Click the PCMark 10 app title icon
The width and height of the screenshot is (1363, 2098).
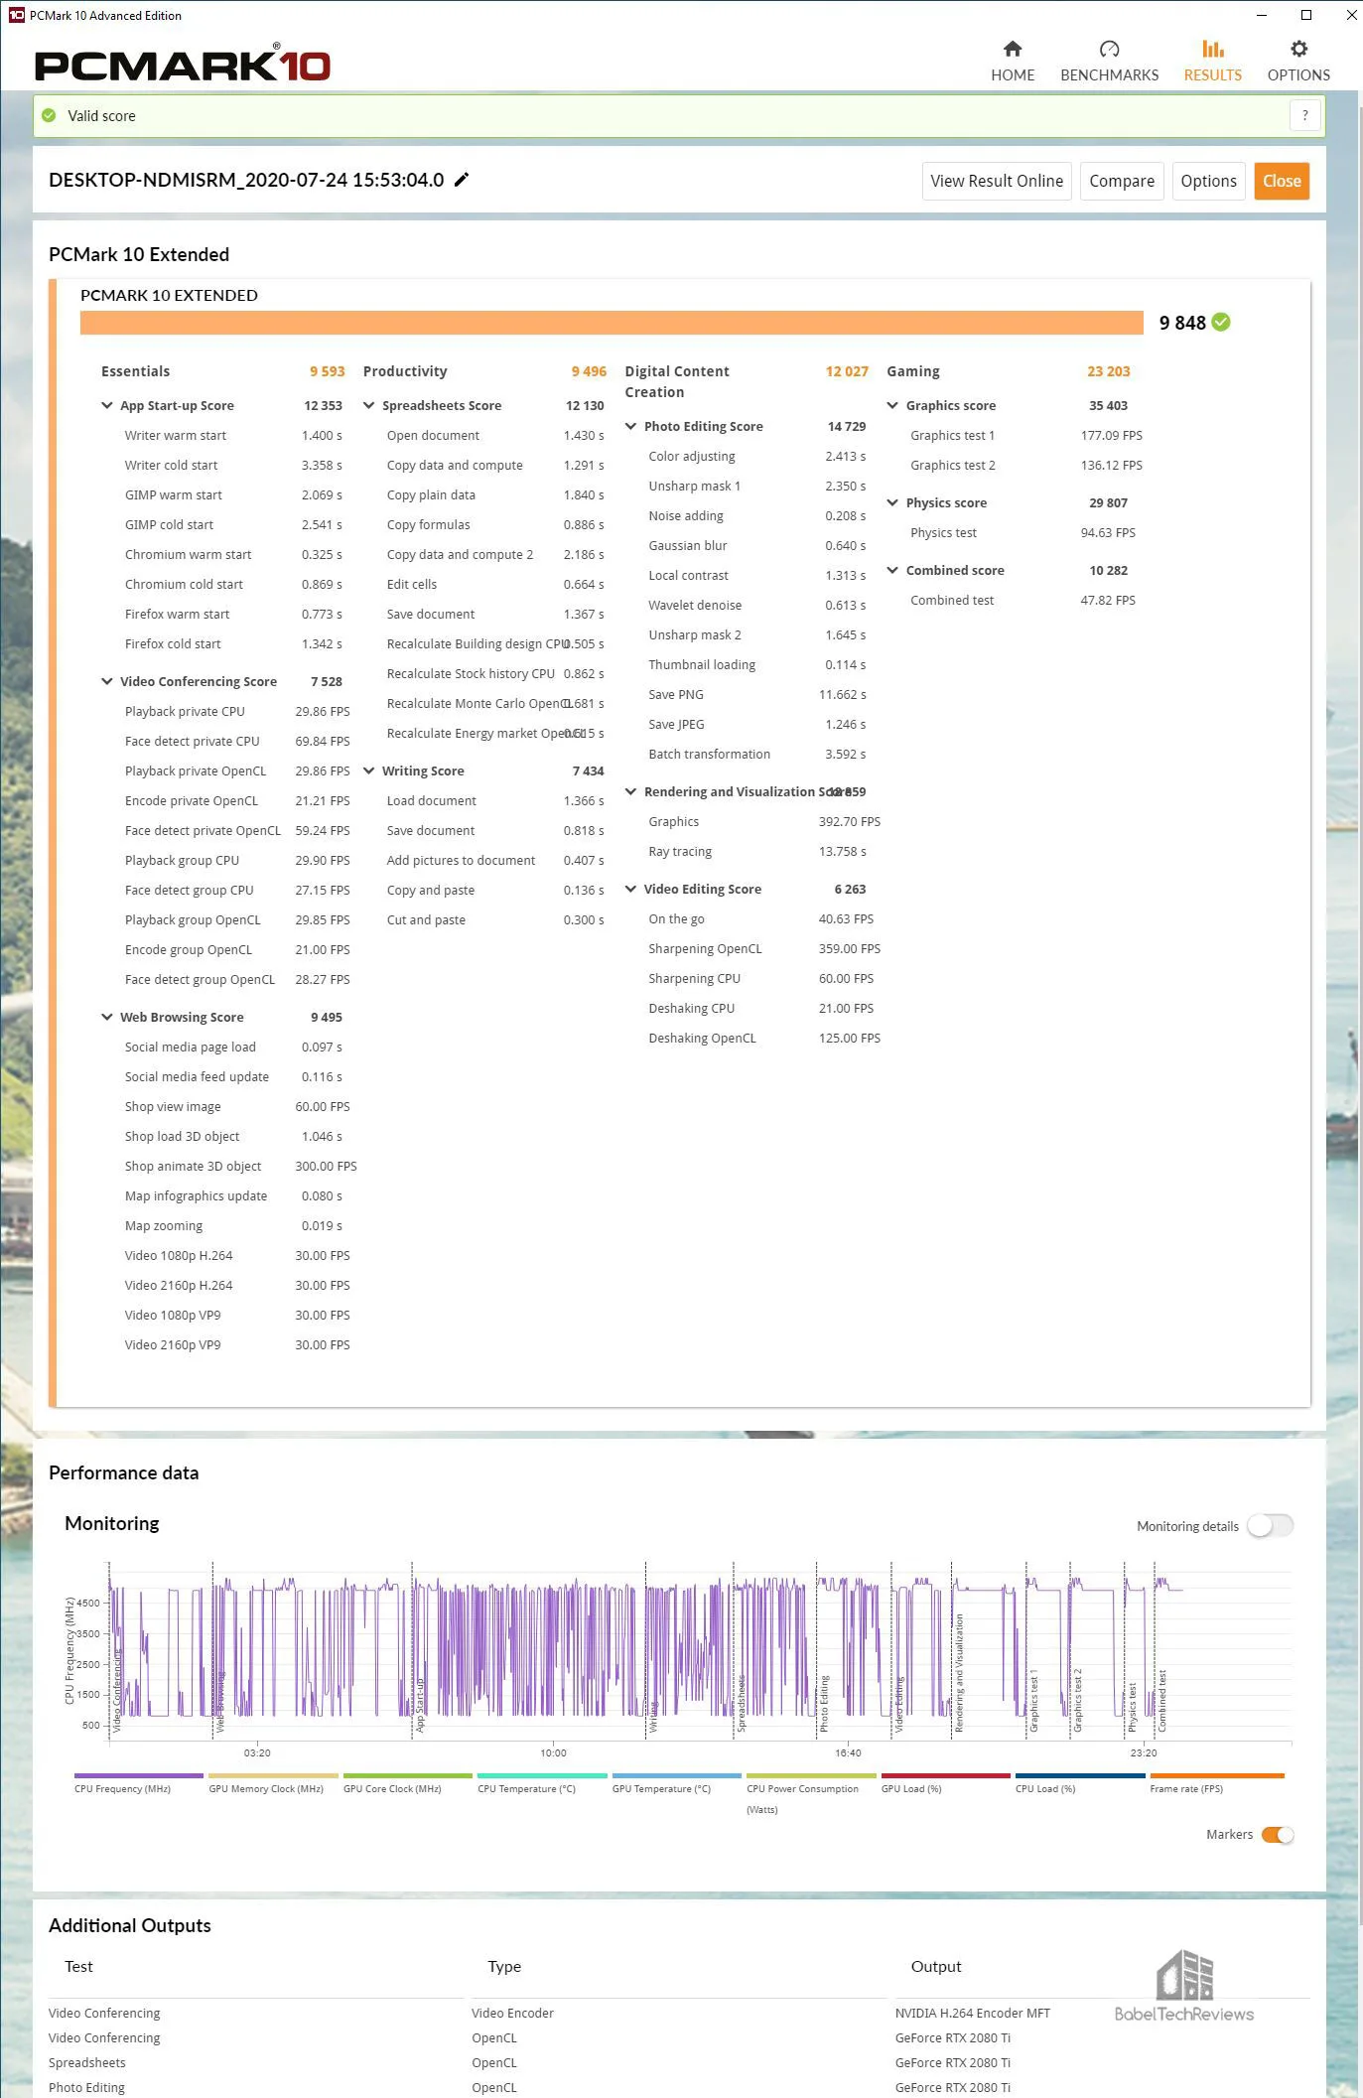coord(16,15)
